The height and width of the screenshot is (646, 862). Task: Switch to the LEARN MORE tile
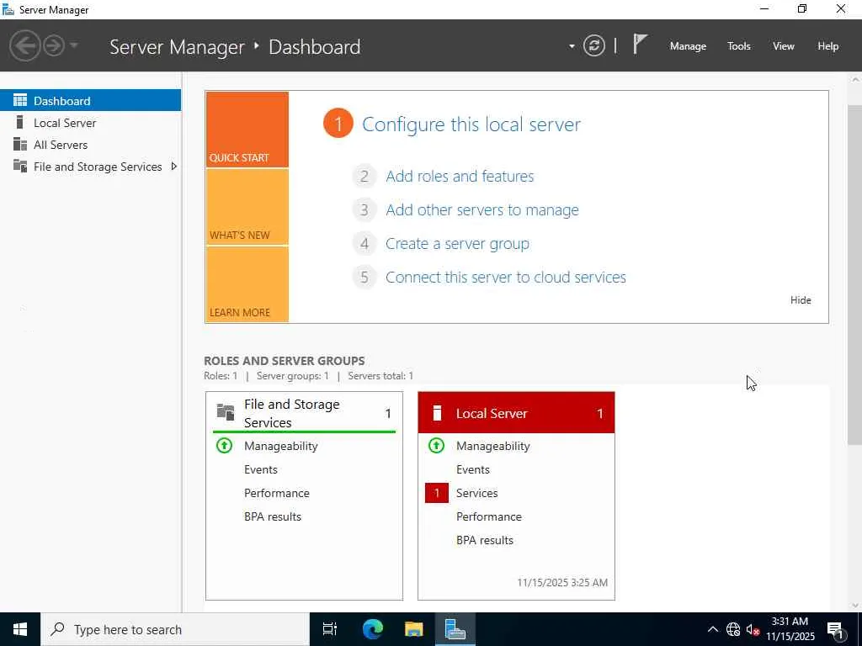(x=247, y=284)
